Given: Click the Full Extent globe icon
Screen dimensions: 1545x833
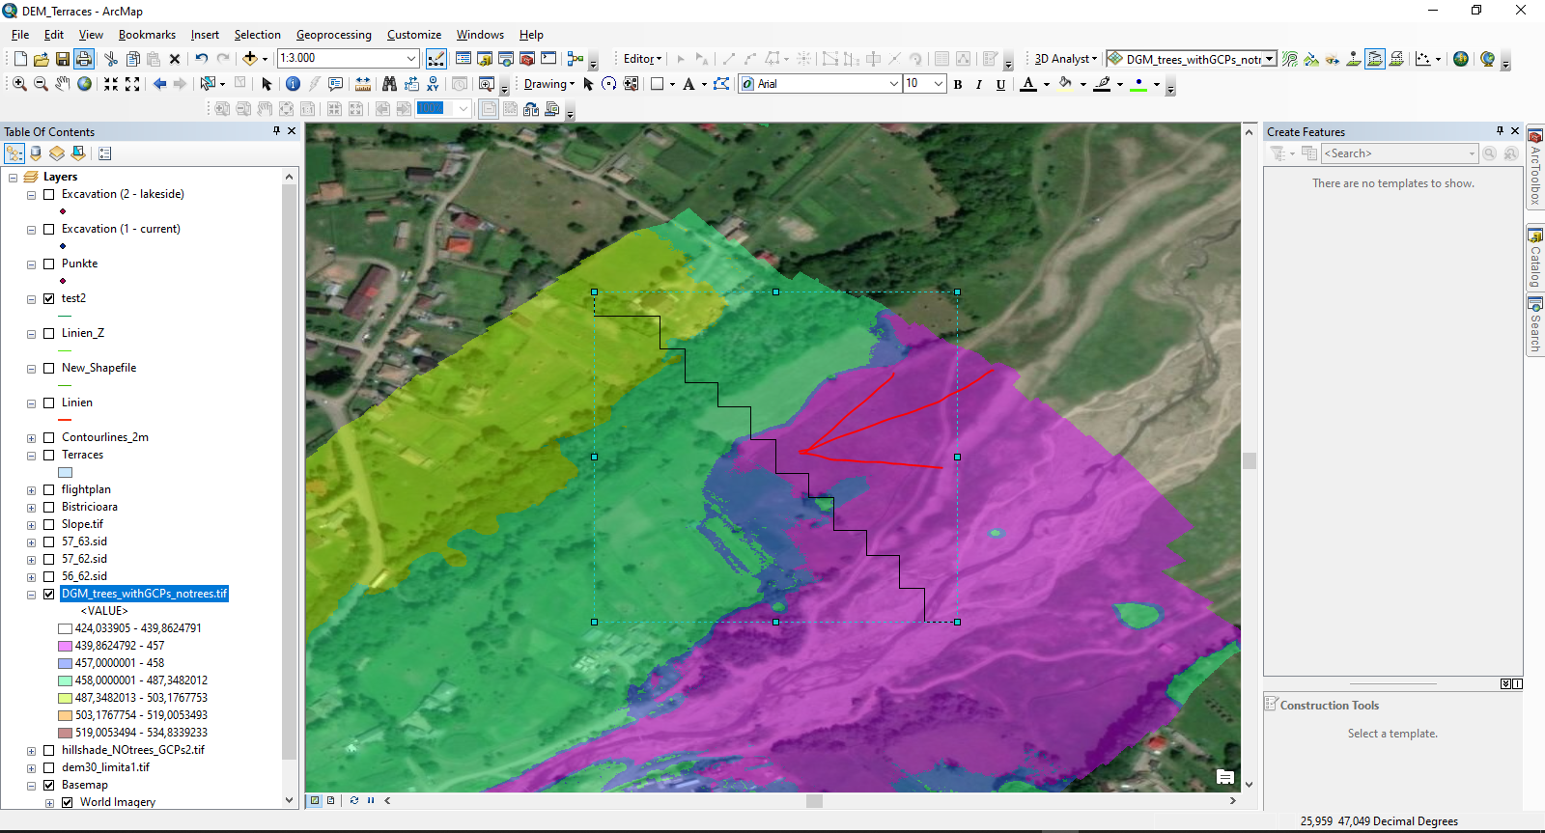Looking at the screenshot, I should point(85,84).
